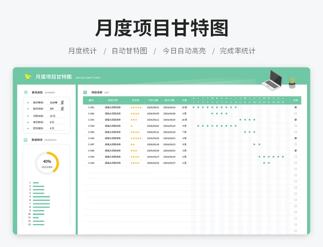
Task: Click the 40% completion donut chart
Action: (x=47, y=164)
